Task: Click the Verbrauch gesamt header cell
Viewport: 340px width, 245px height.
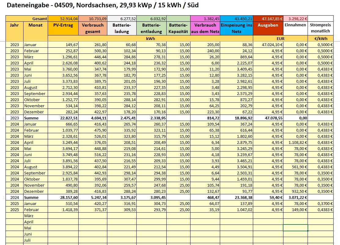Action: 92,28
